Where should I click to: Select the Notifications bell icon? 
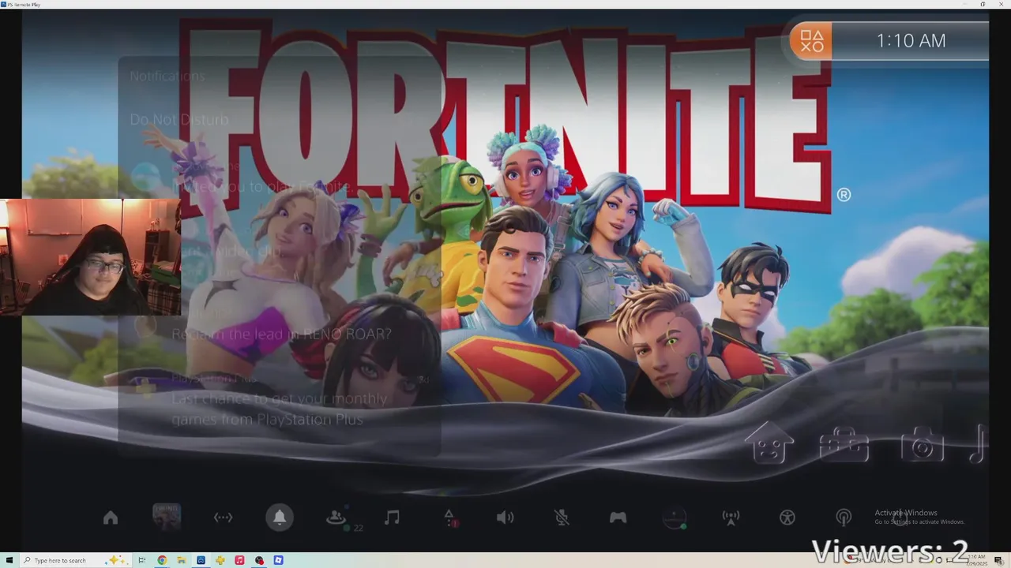tap(279, 518)
